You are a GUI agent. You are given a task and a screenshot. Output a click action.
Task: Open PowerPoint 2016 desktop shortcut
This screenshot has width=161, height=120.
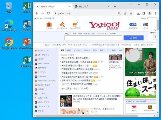pyautogui.click(x=26, y=44)
